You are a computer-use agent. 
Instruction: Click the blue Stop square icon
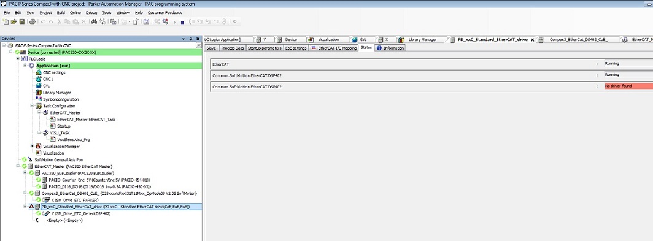click(182, 22)
